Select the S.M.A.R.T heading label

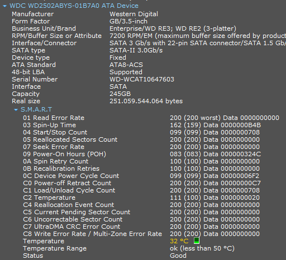pos(36,109)
